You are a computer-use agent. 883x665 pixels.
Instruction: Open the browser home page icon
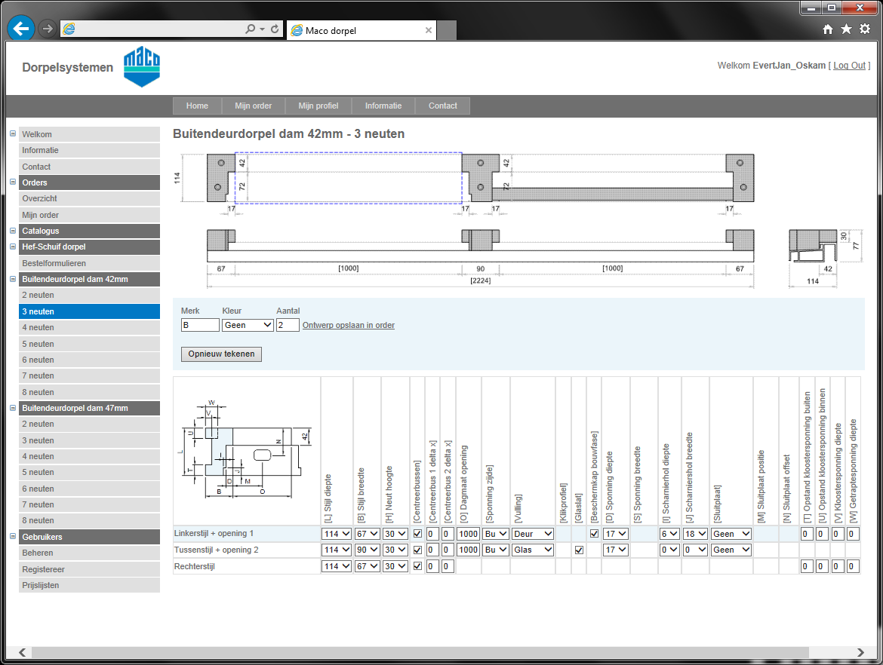coord(828,29)
